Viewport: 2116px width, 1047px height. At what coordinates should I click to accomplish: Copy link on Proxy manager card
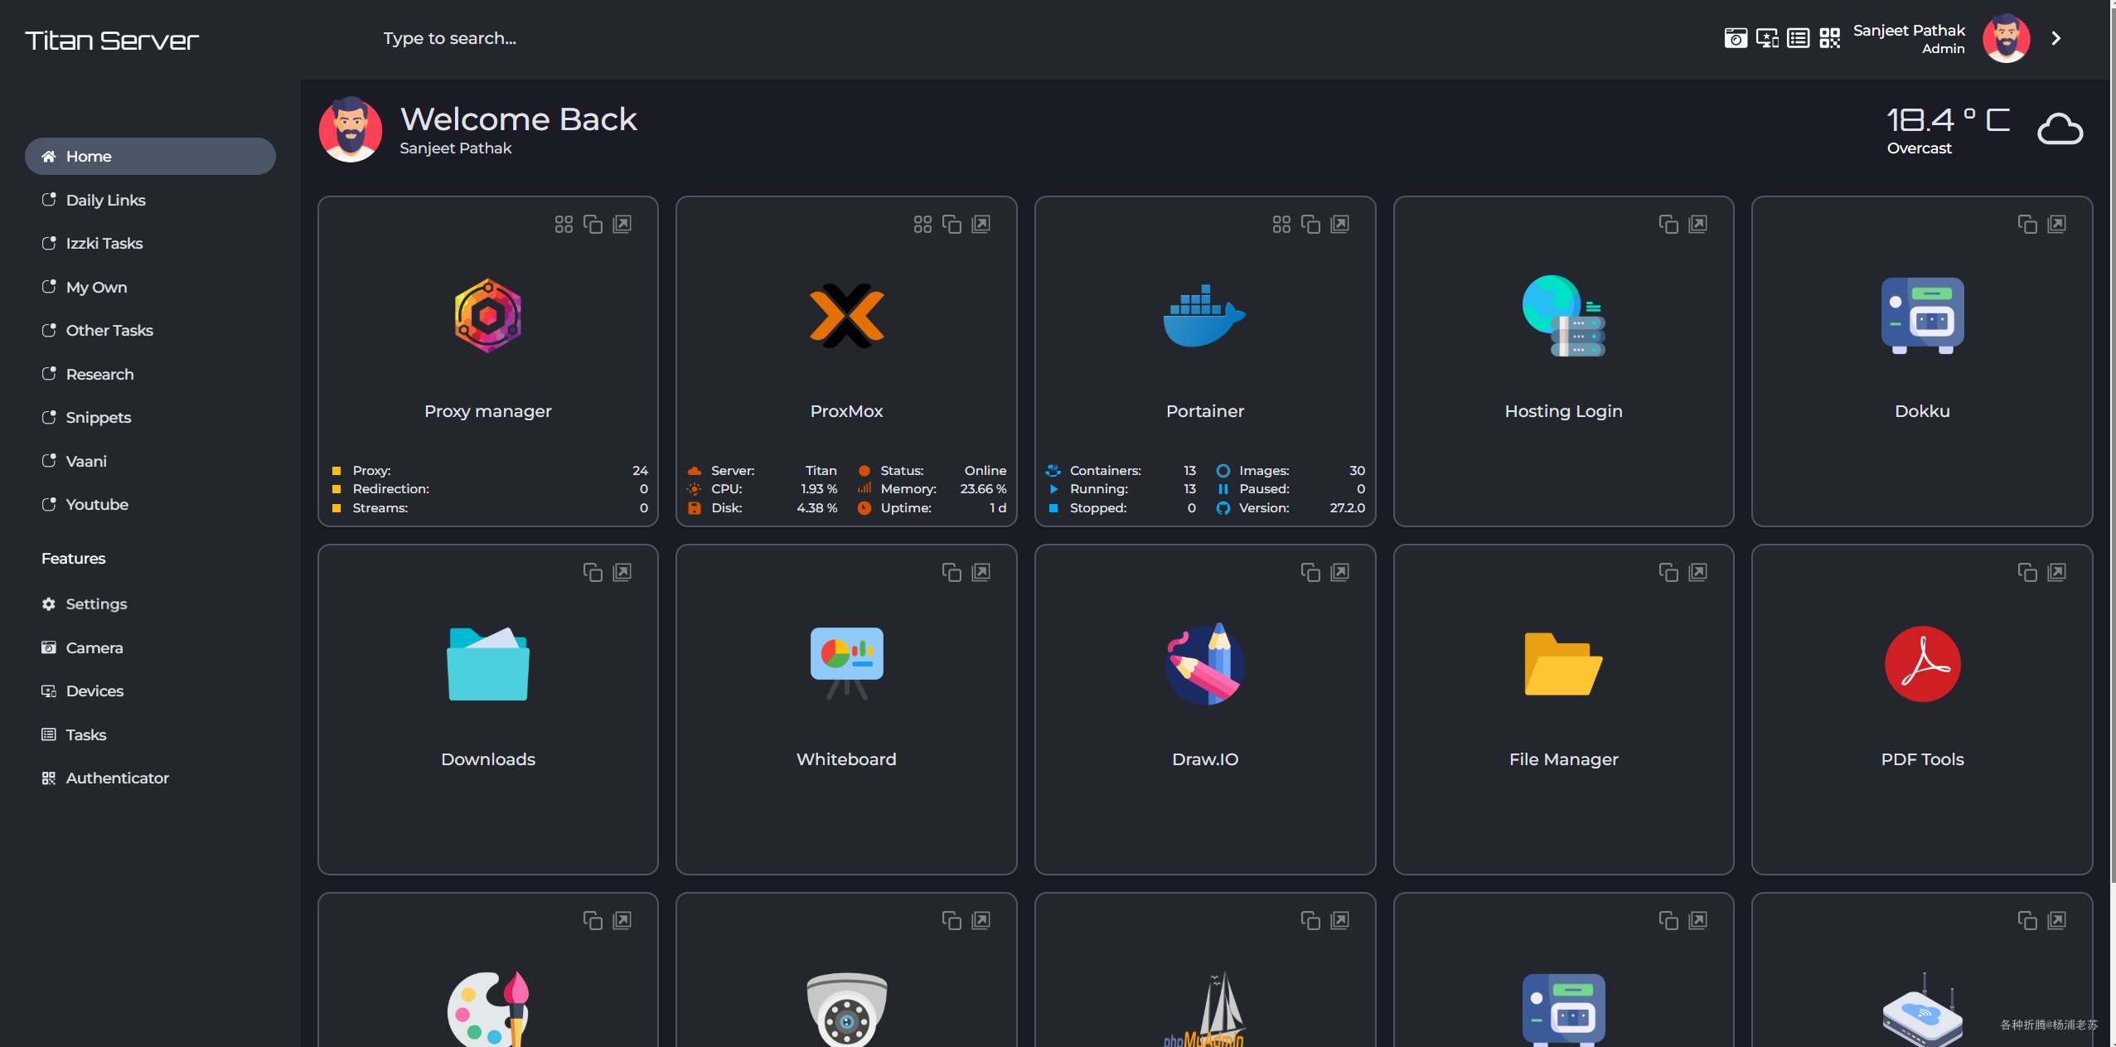(593, 224)
